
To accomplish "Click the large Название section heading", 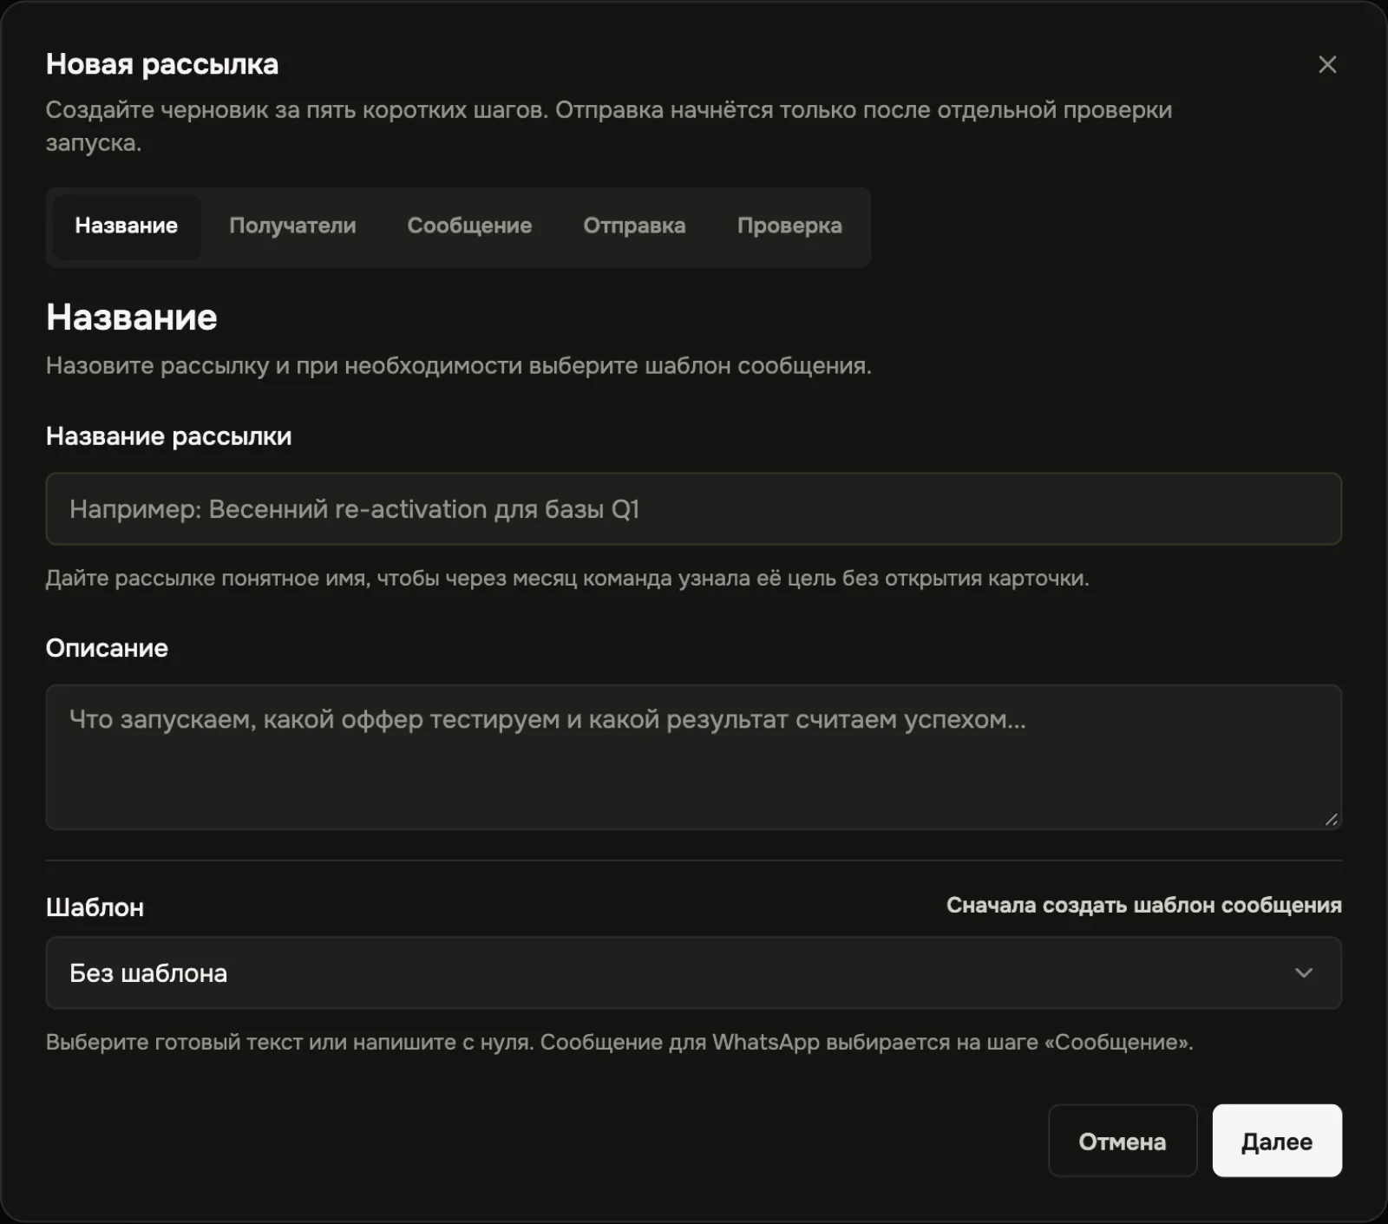I will coord(132,317).
